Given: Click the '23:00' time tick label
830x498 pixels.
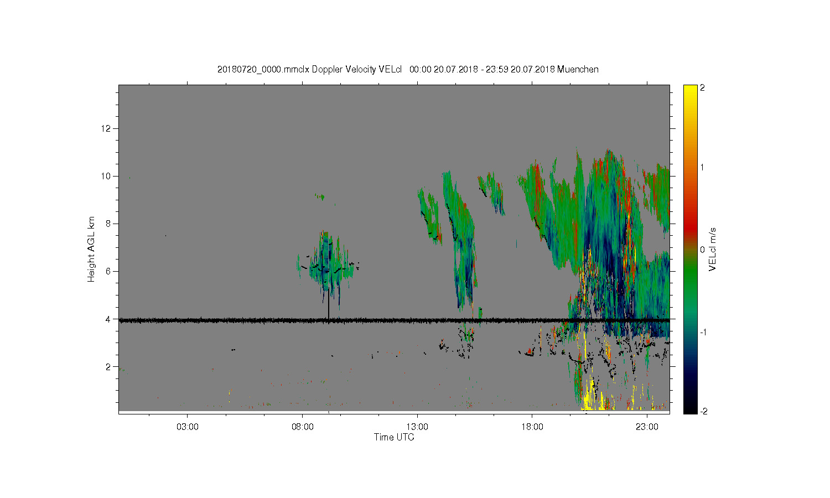Looking at the screenshot, I should click(x=647, y=427).
